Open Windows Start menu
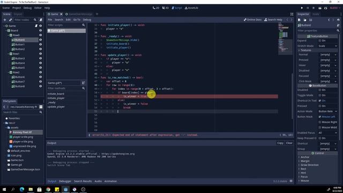343x193 pixels. pyautogui.click(x=4, y=189)
